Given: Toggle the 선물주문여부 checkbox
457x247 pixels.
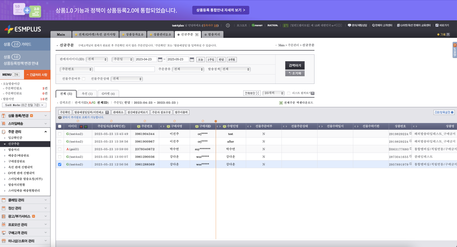Looking at the screenshot, I should click(x=84, y=79).
